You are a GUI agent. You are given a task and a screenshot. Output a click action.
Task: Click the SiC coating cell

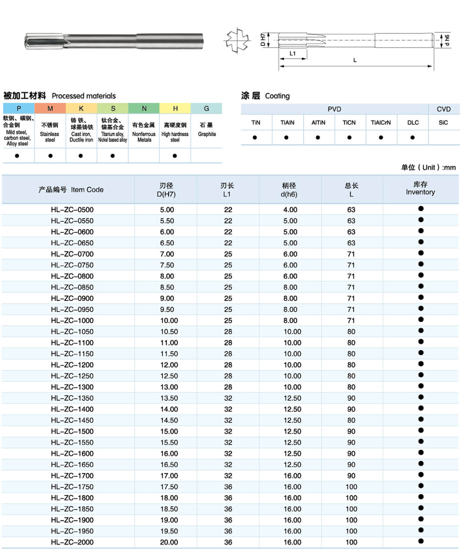443,123
